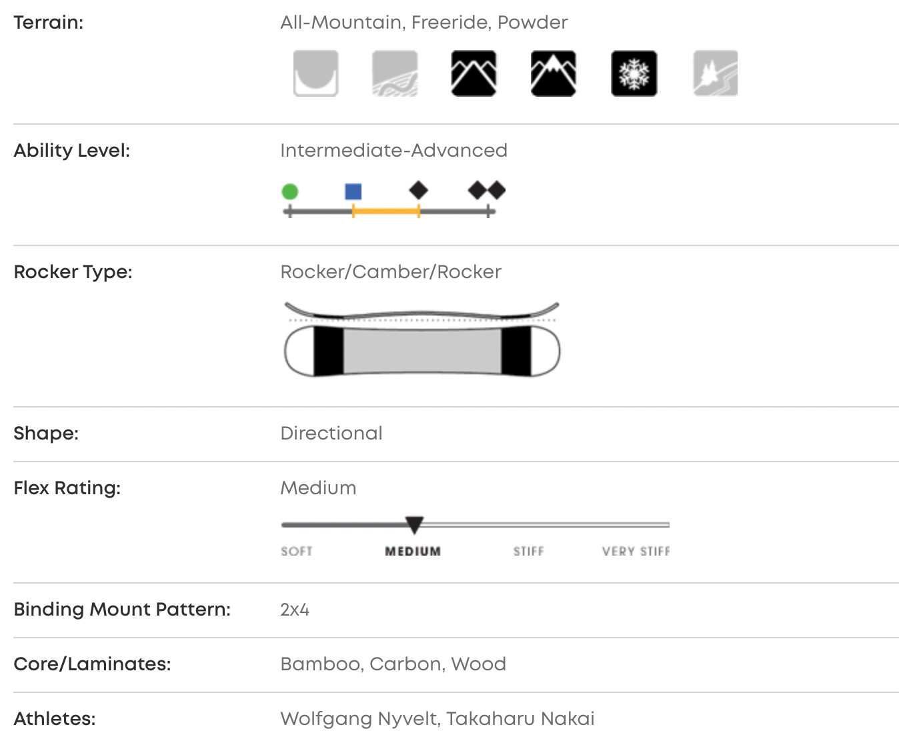
Task: Click the 2x4 mount pattern value
Action: [295, 610]
